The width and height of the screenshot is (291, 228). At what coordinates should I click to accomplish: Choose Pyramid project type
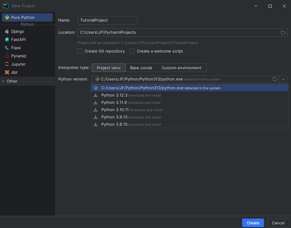coord(28,56)
